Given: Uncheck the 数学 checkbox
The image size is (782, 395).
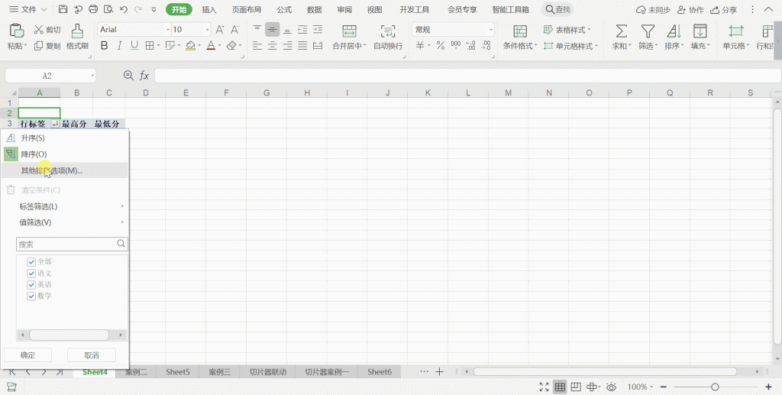Looking at the screenshot, I should [31, 296].
